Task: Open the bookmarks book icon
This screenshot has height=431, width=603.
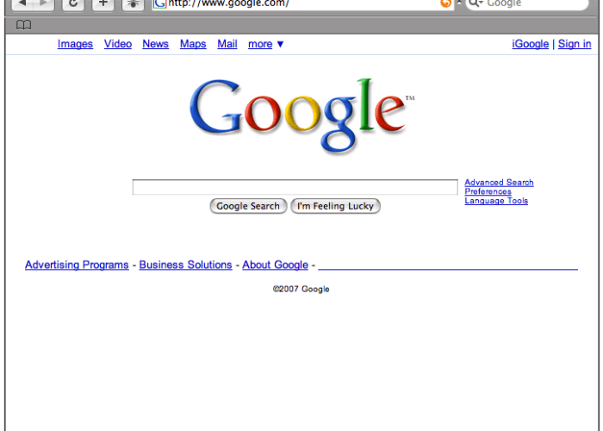Action: click(23, 25)
